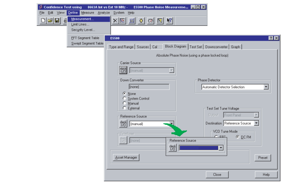Open the Output Front Panel dropdown
The image size is (281, 183).
pyautogui.click(x=257, y=115)
